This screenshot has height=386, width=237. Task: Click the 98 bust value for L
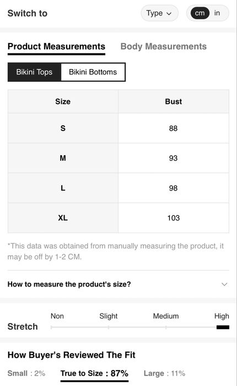[x=173, y=188]
